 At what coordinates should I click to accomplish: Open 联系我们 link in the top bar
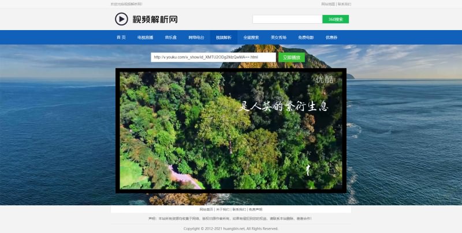344,4
